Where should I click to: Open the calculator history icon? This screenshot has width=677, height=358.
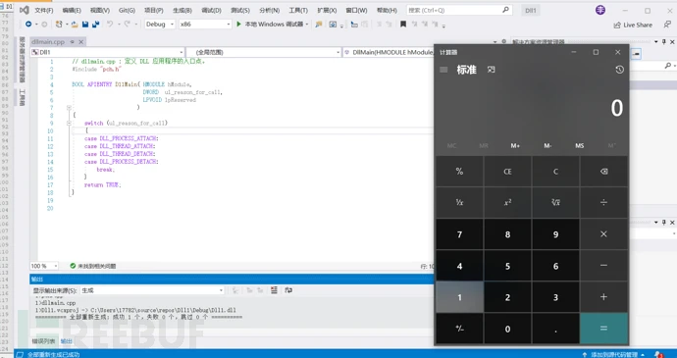point(619,70)
